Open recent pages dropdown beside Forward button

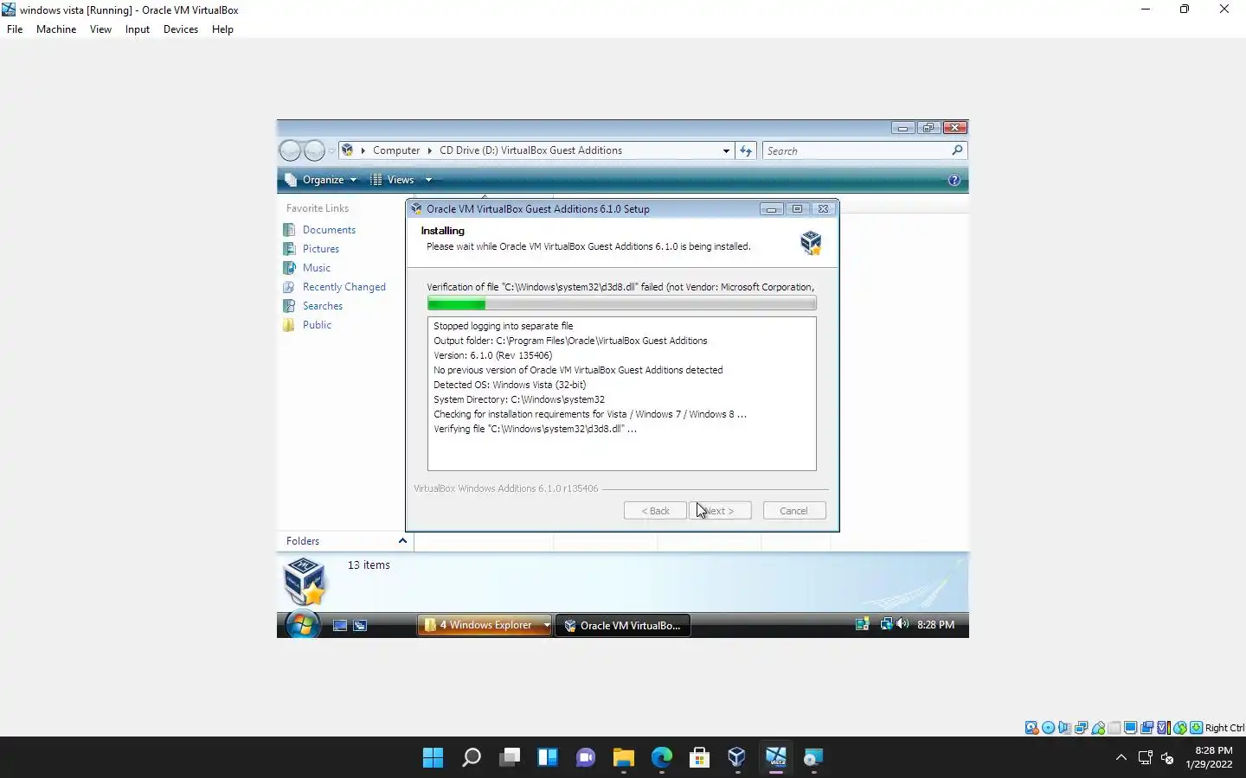(331, 151)
